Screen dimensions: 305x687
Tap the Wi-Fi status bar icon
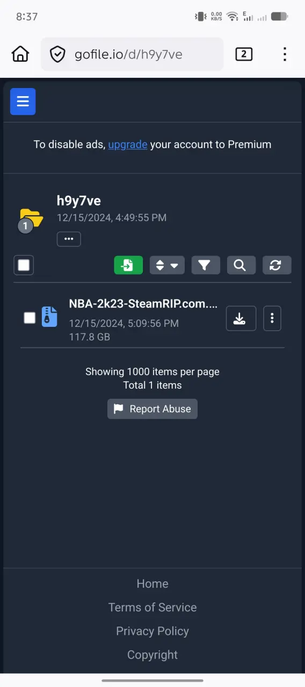(232, 17)
